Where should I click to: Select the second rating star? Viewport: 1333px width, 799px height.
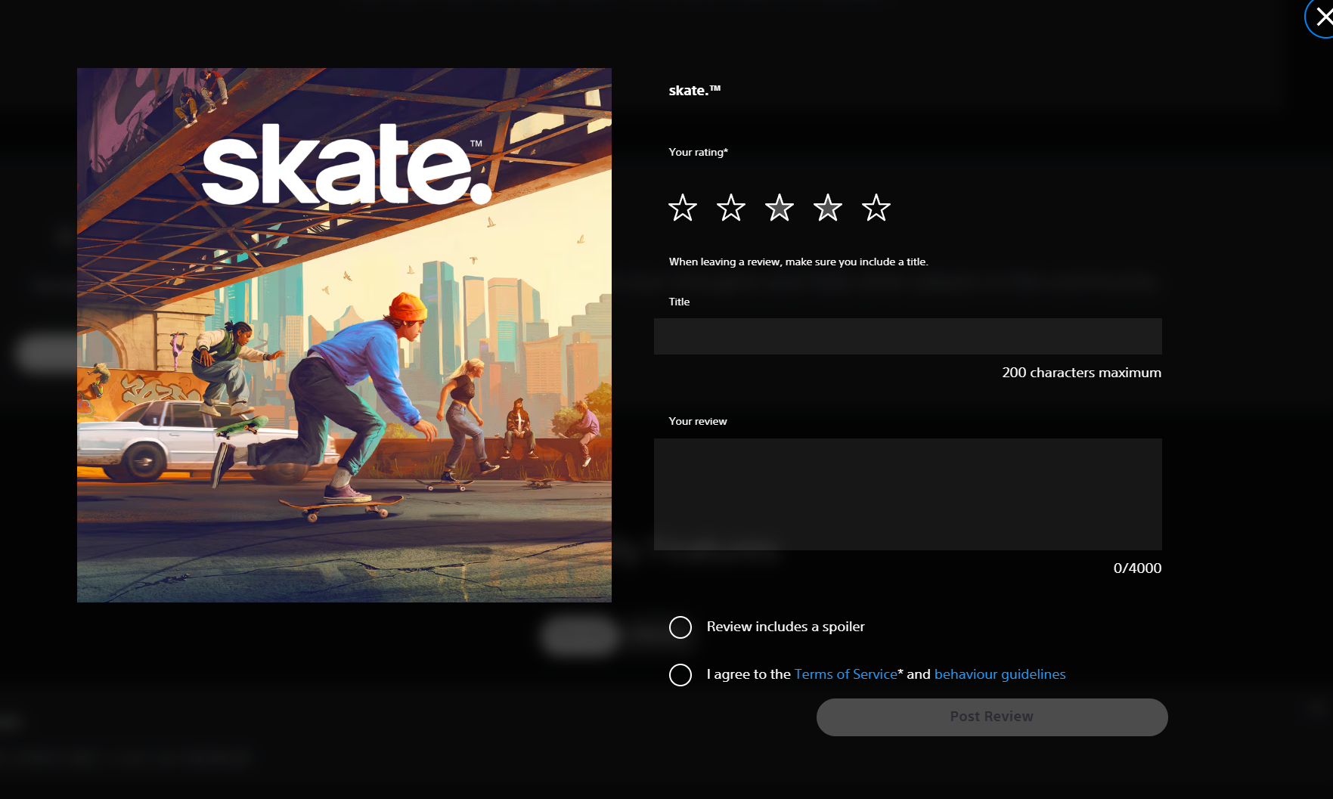(x=730, y=208)
